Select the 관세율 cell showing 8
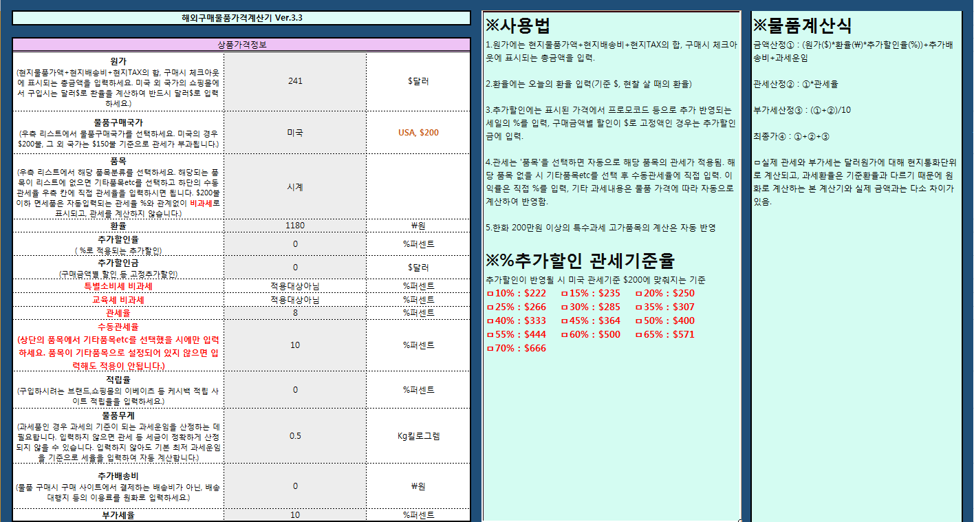This screenshot has width=974, height=522. [x=294, y=313]
